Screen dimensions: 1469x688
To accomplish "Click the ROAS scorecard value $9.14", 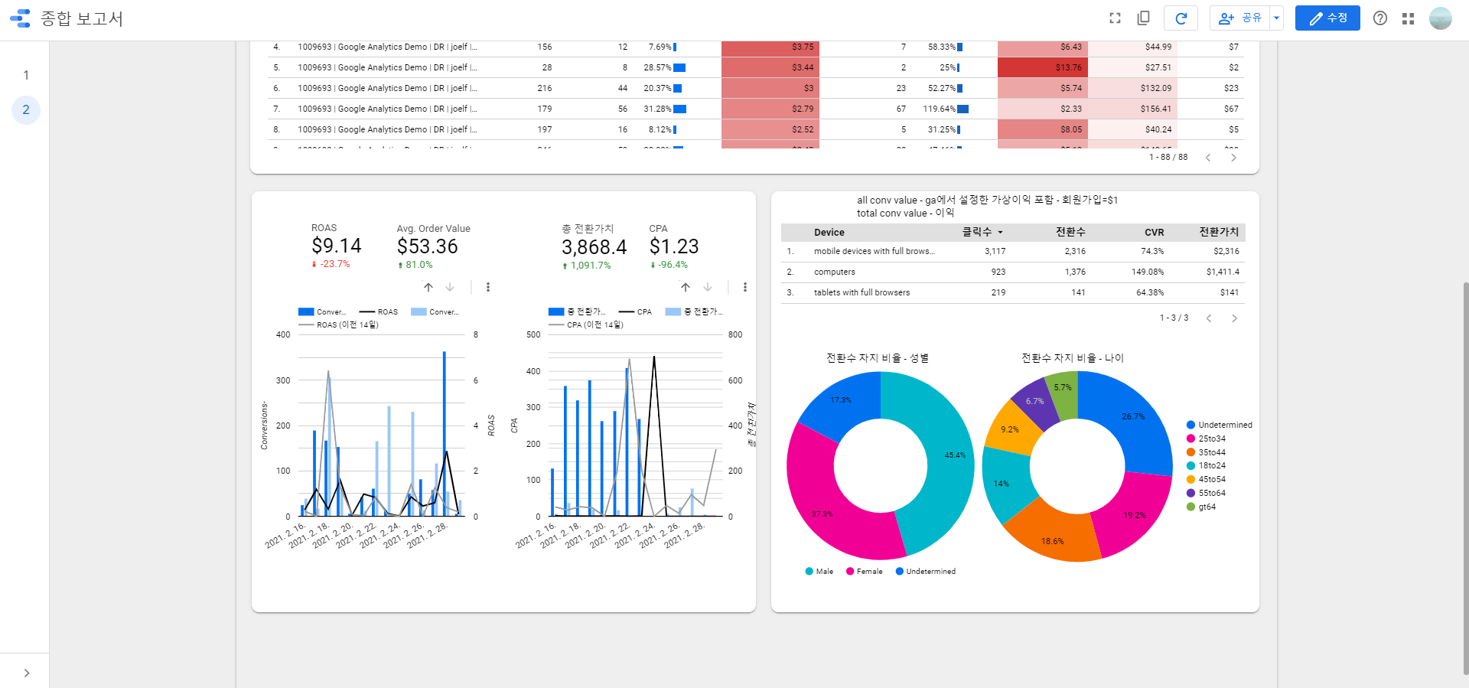I will click(x=336, y=246).
